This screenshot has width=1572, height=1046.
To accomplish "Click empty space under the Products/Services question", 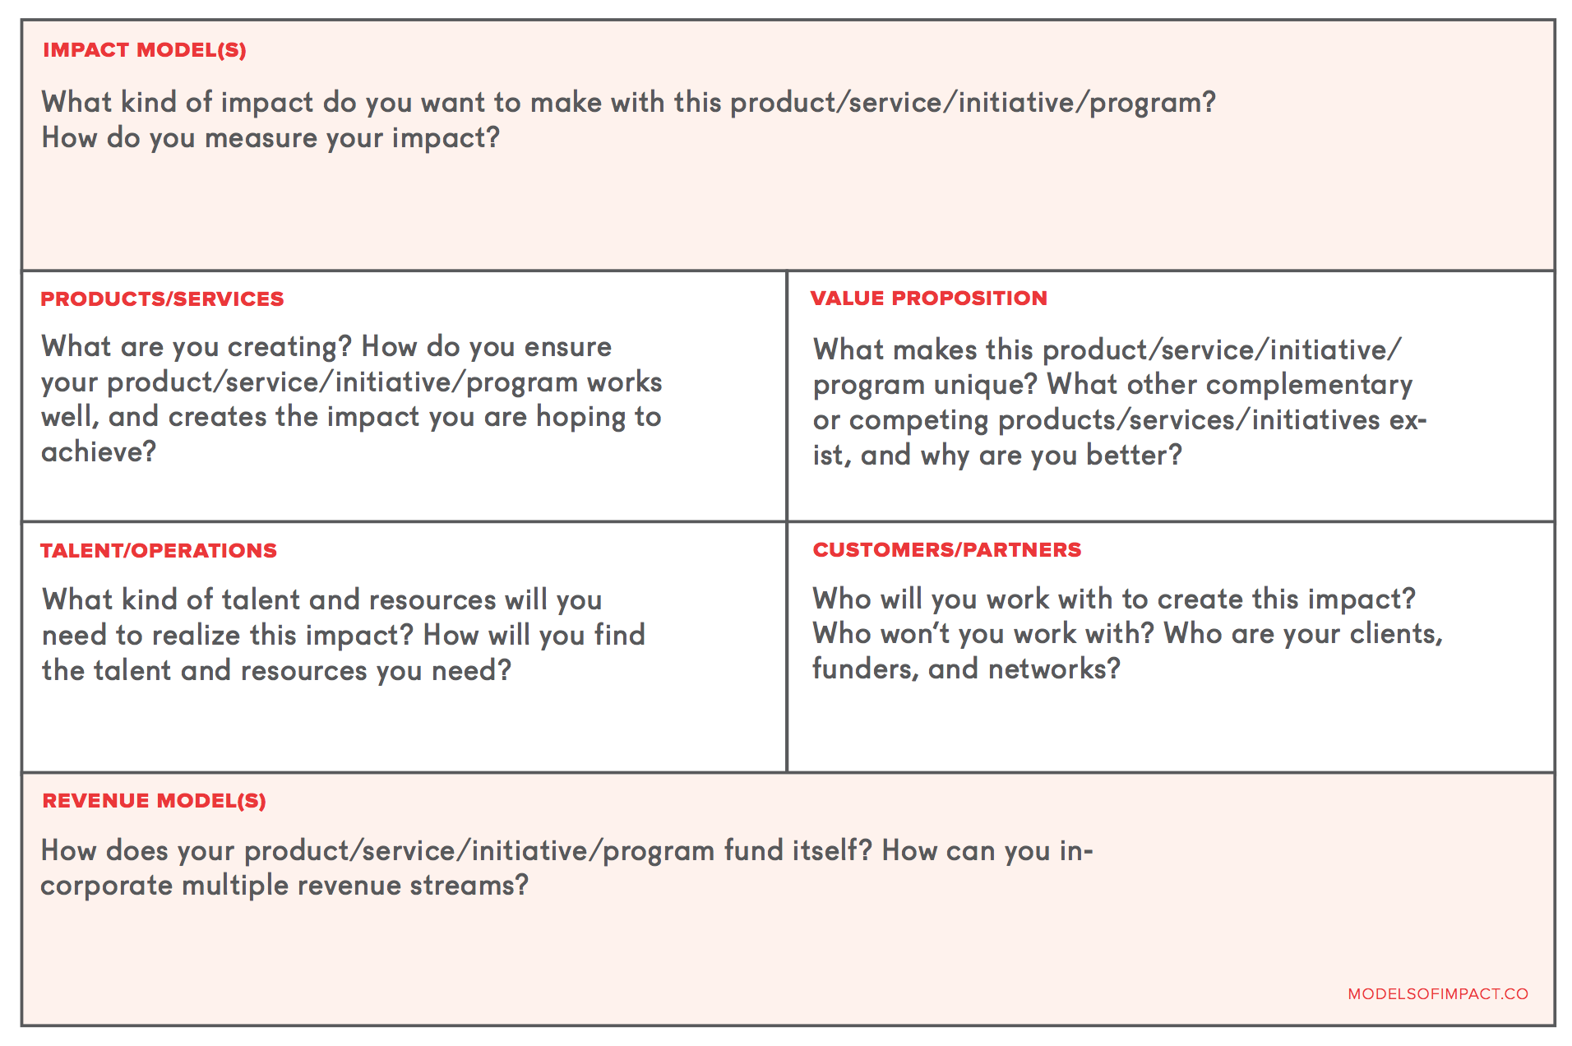I will pyautogui.click(x=404, y=493).
